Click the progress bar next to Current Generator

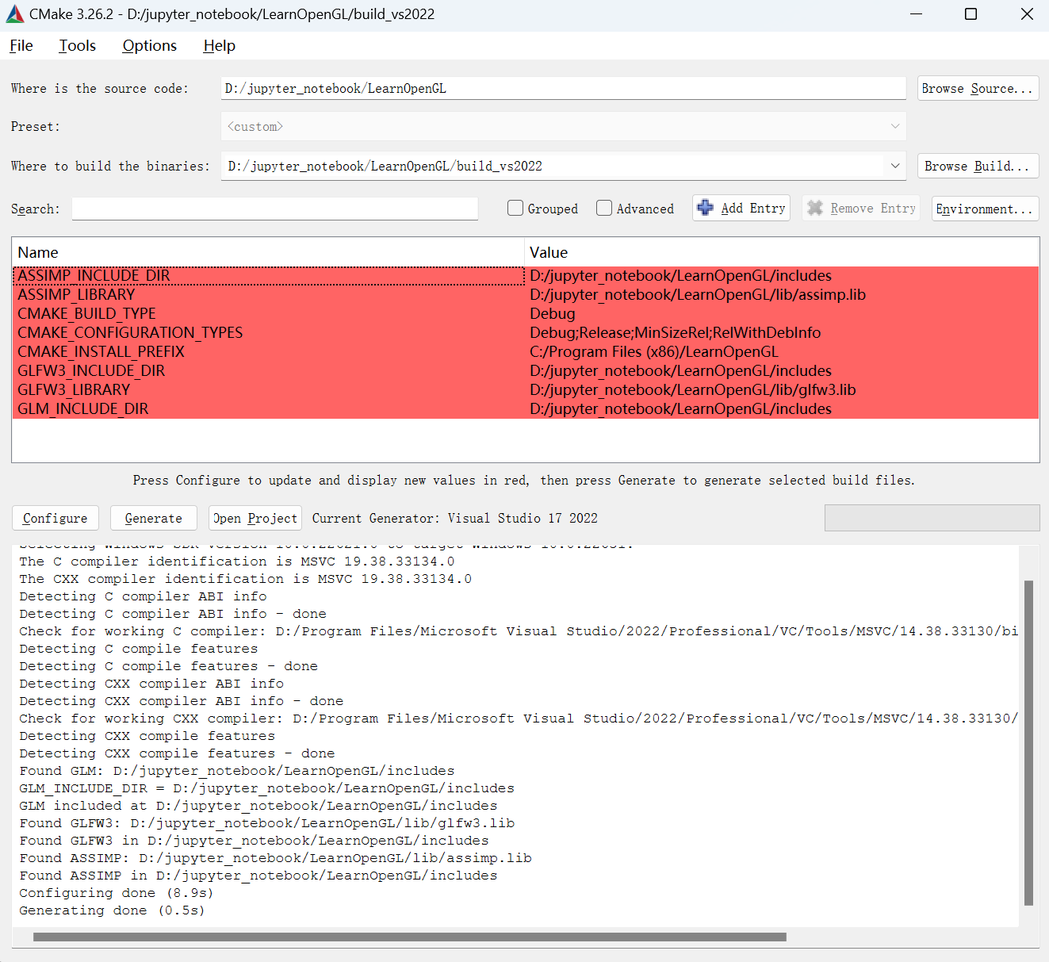tap(932, 518)
